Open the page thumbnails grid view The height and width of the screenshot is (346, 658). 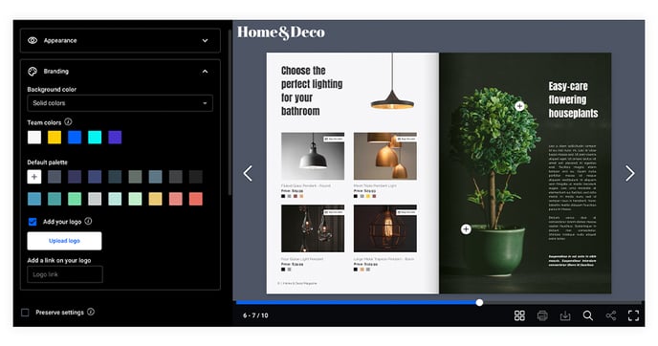pos(519,315)
